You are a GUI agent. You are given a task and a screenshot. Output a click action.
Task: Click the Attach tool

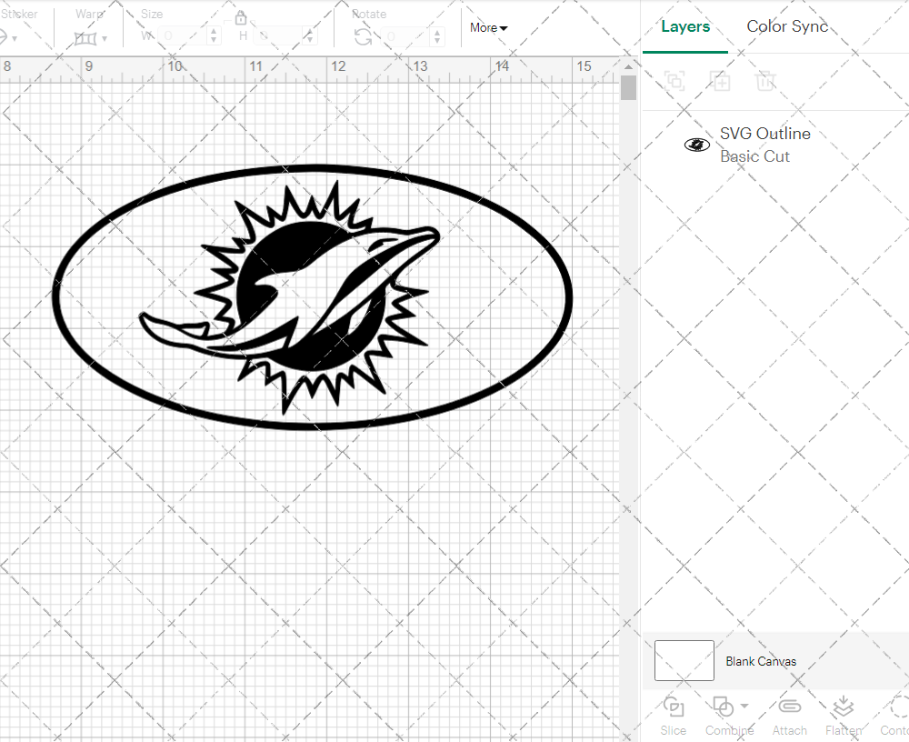click(x=790, y=717)
